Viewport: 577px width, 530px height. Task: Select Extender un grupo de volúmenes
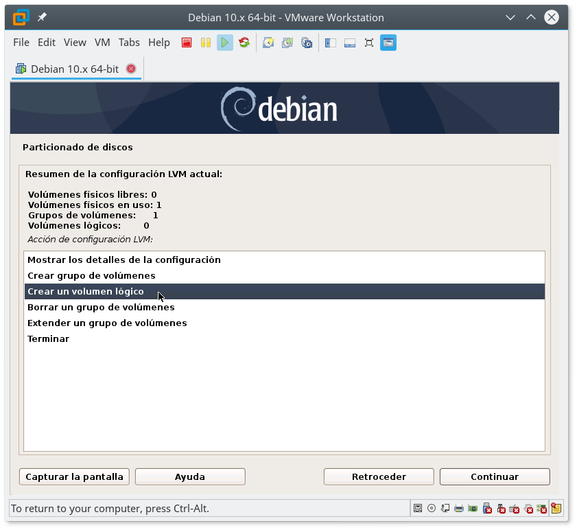285,323
